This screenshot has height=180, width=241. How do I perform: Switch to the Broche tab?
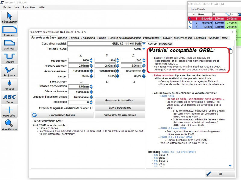tap(63, 38)
